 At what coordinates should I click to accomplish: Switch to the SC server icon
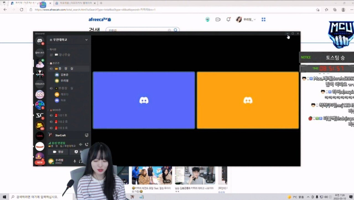[40, 115]
